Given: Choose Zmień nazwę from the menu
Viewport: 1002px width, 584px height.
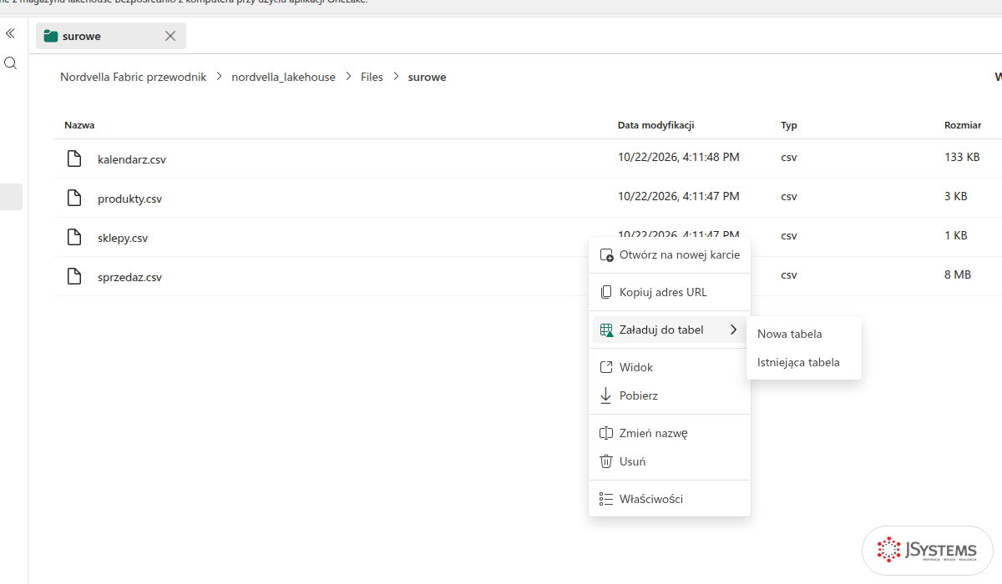Looking at the screenshot, I should [x=670, y=433].
